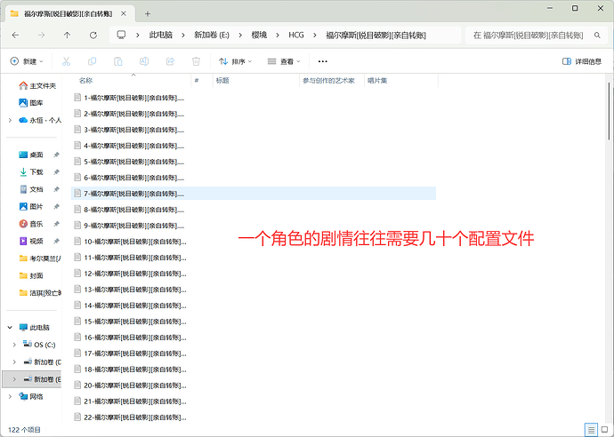Close the 福尔摩斯 folder tab
This screenshot has width=614, height=437.
click(x=124, y=13)
